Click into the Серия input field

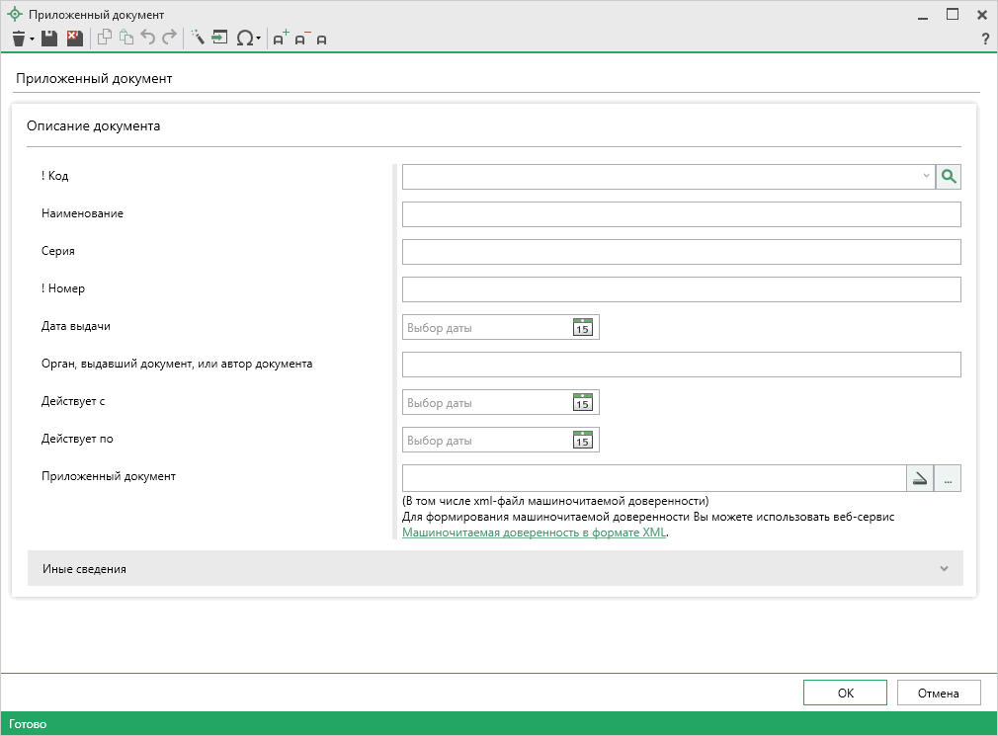pos(681,252)
